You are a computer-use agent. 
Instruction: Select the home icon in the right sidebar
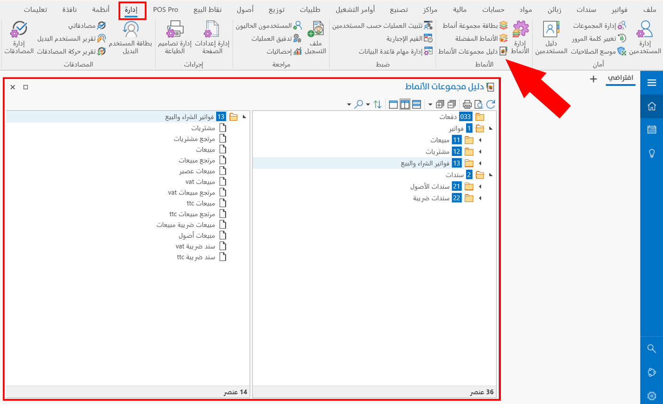[652, 106]
